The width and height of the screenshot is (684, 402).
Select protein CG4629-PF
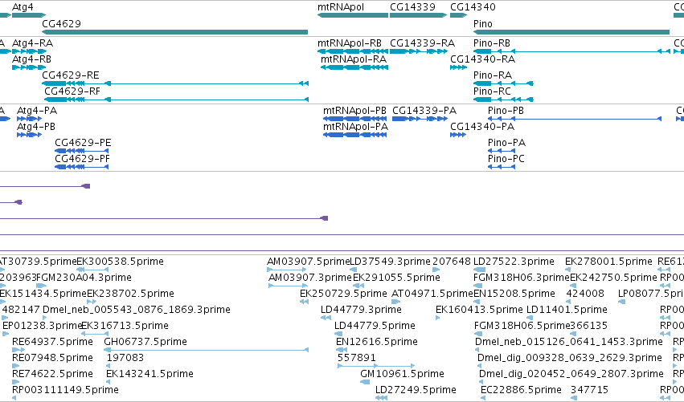tap(82, 159)
